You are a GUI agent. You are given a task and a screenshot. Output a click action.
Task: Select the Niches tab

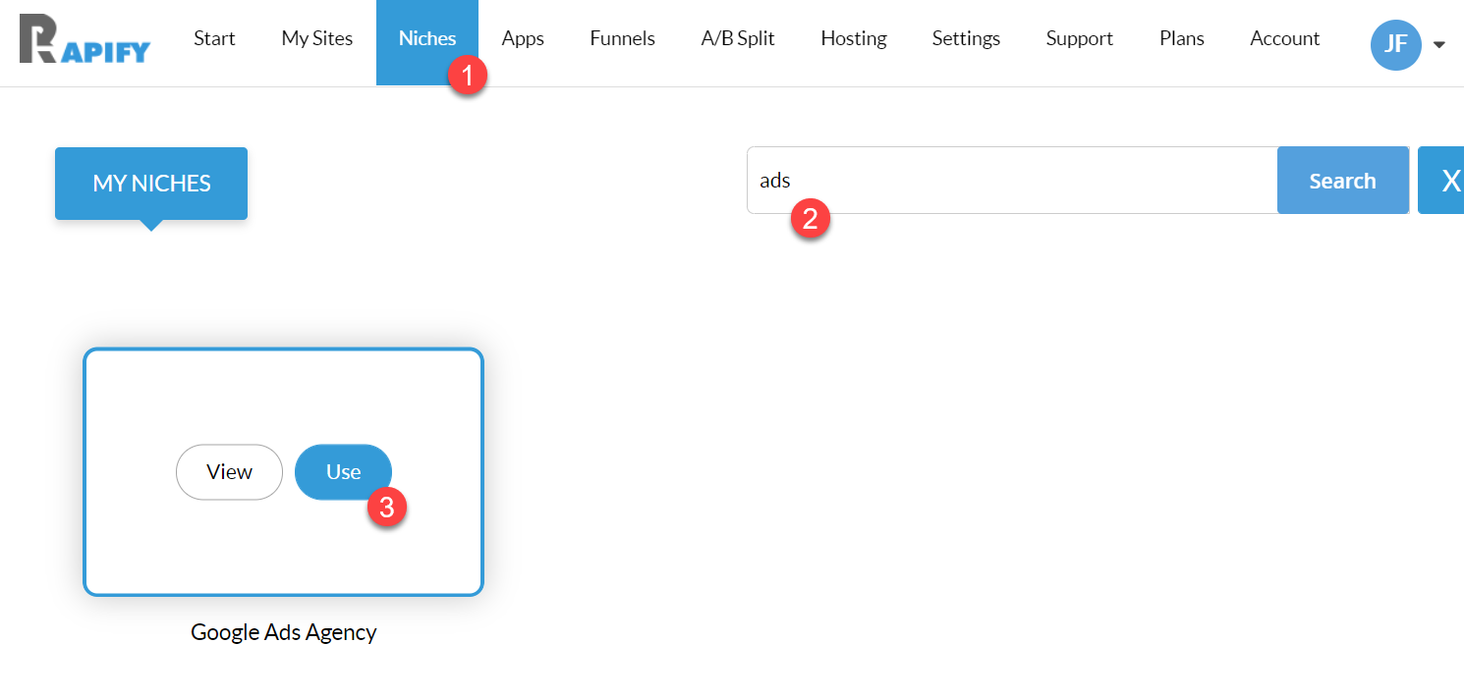pyautogui.click(x=426, y=39)
